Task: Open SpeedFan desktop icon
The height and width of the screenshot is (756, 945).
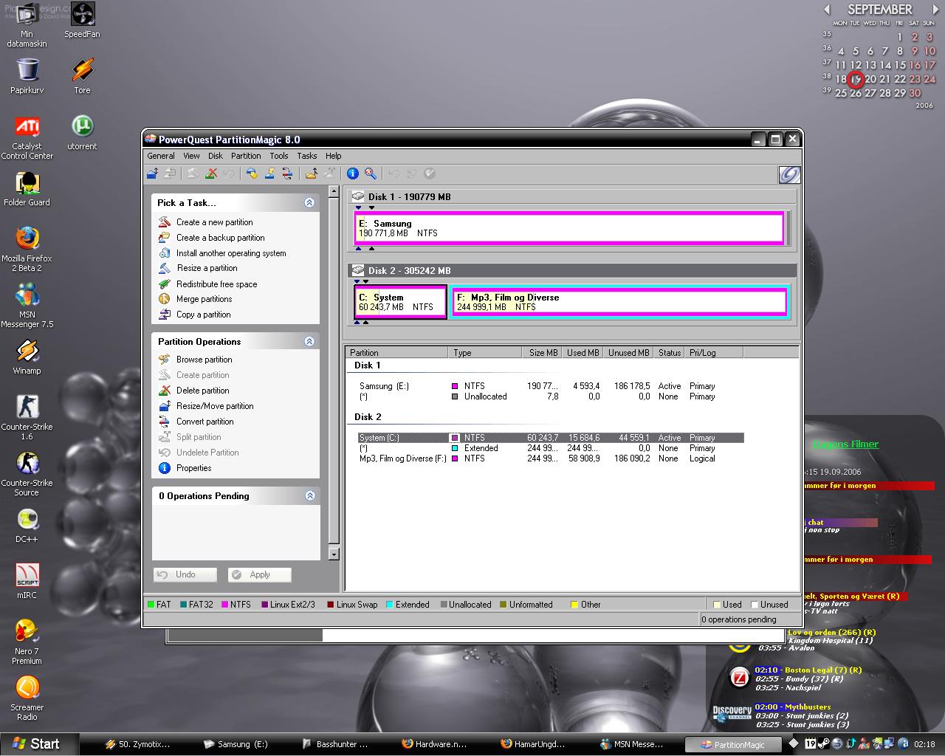Action: pos(82,20)
